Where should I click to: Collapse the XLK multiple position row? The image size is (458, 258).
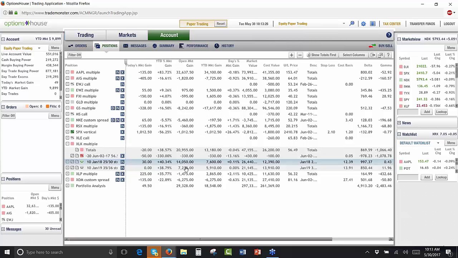click(x=68, y=144)
